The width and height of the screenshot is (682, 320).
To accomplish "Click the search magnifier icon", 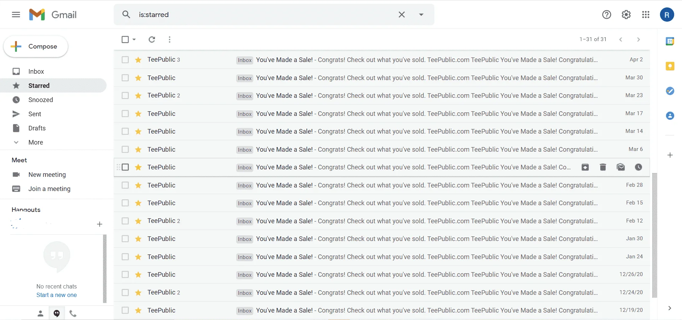I will click(x=126, y=15).
